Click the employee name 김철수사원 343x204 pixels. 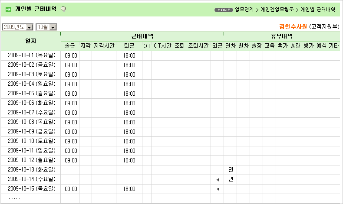[x=293, y=27]
